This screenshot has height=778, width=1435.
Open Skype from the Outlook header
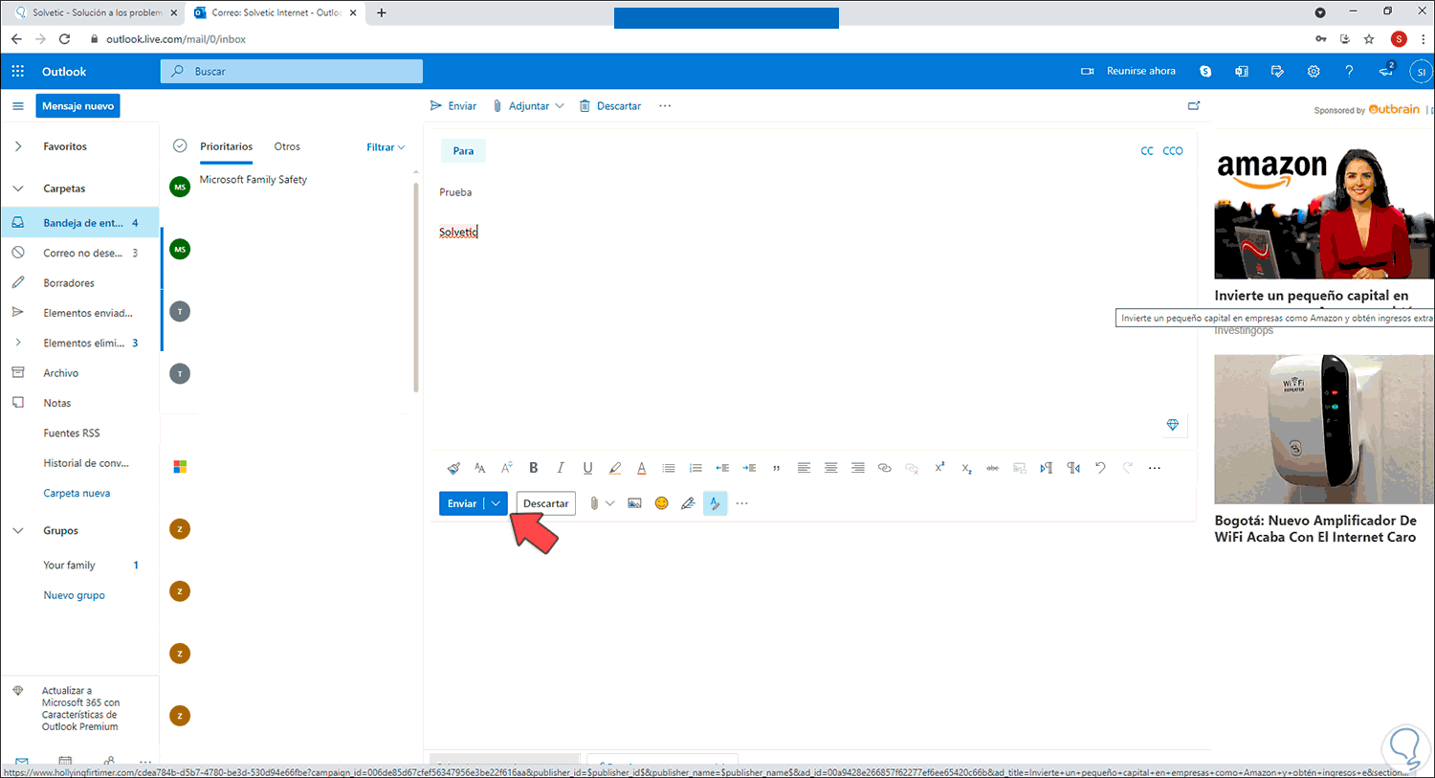[x=1204, y=71]
